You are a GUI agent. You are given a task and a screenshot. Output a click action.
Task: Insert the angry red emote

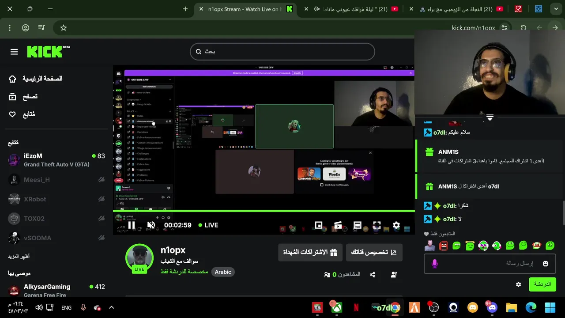444,246
